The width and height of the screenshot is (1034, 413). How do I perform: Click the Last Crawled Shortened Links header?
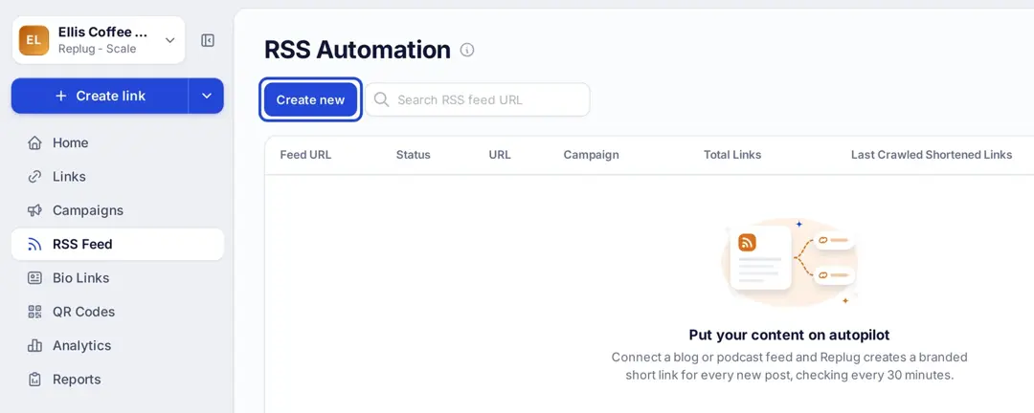(932, 155)
